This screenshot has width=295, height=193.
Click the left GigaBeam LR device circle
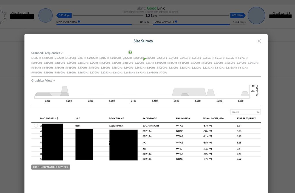[45, 16]
